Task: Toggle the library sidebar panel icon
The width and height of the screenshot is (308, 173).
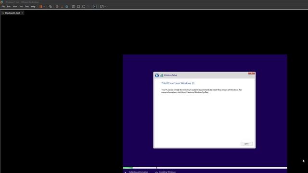Action: pyautogui.click(x=74, y=6)
